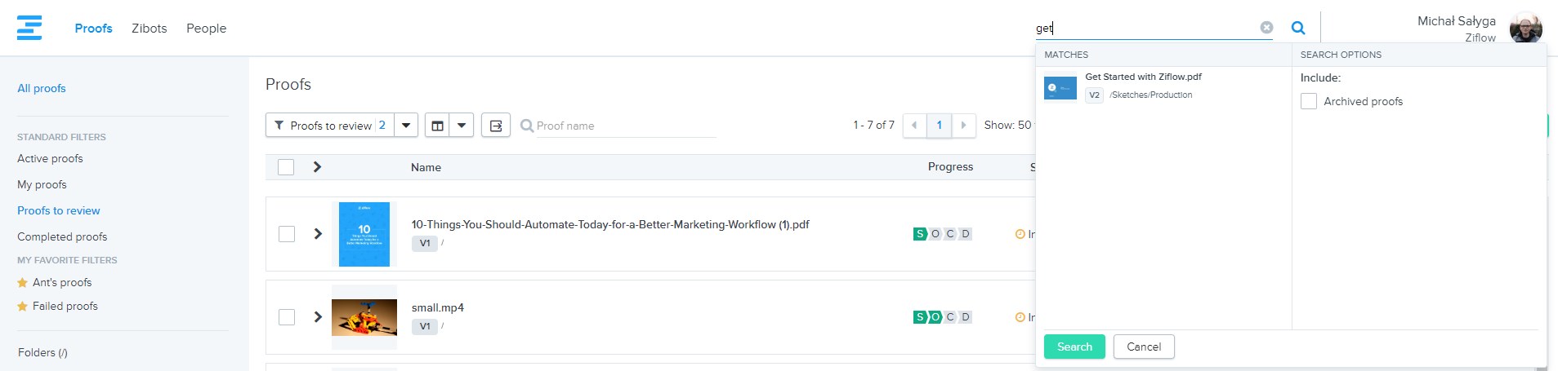Click the export proofs icon button
Screen dimensions: 1558x371
pos(495,126)
